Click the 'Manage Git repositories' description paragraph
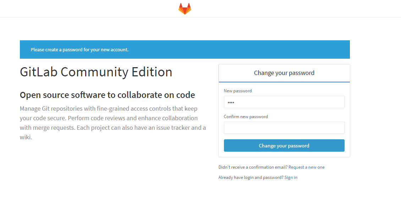 coord(113,123)
